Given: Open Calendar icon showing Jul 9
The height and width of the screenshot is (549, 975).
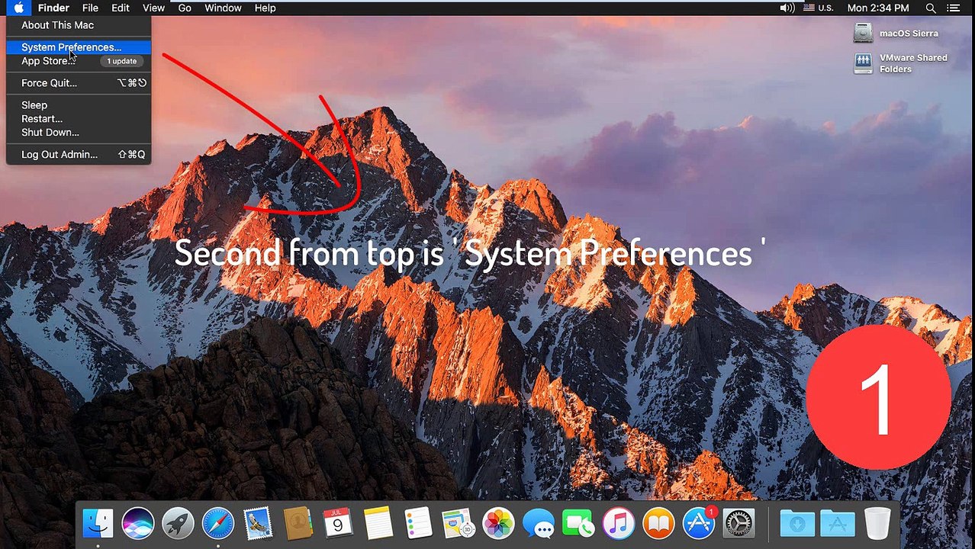Looking at the screenshot, I should click(x=338, y=524).
